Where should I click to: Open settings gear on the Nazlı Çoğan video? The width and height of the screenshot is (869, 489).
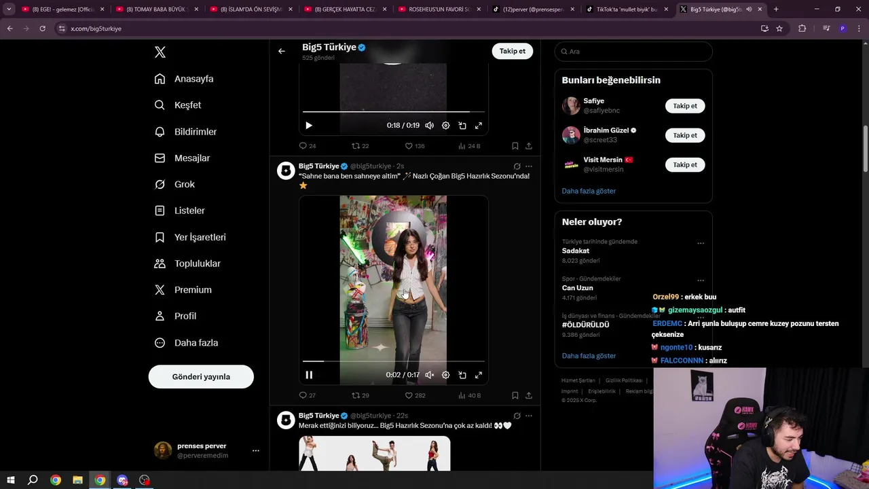click(446, 375)
